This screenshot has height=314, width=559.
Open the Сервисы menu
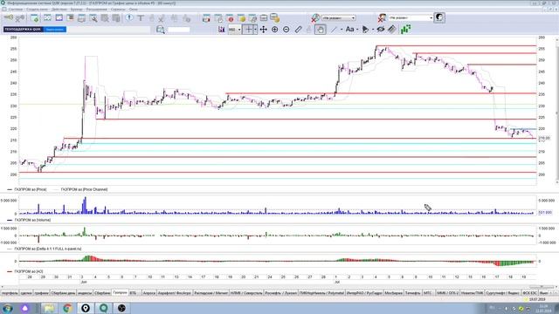pos(118,10)
